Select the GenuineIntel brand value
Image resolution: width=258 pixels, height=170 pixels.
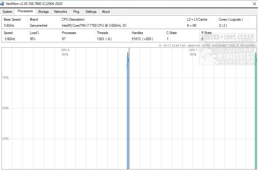click(39, 25)
